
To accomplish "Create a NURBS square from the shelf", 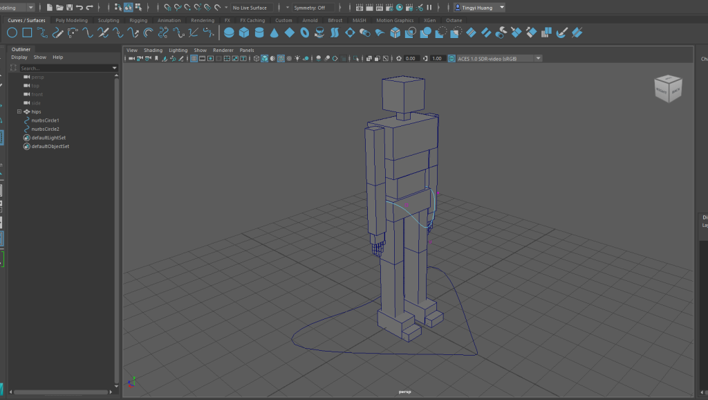I will tap(27, 33).
